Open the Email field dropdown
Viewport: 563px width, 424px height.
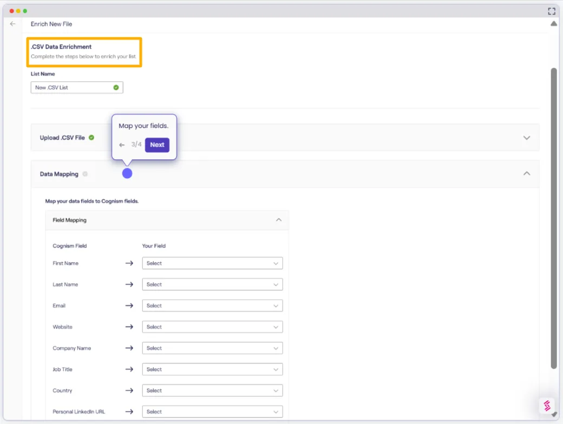pos(212,305)
